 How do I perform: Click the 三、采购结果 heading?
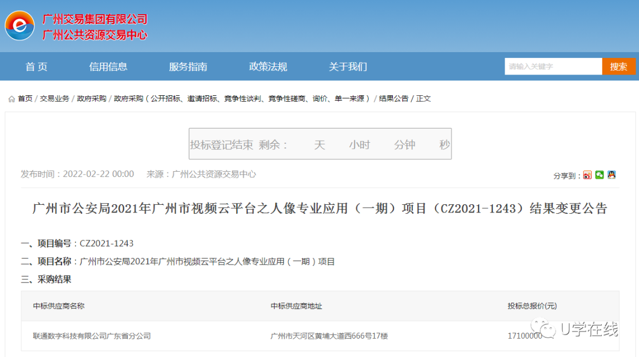click(46, 279)
